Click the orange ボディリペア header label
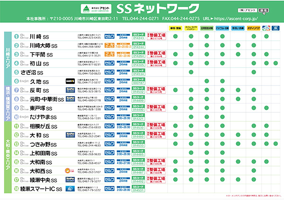The width and height of the screenshot is (284, 200). [x=253, y=28]
